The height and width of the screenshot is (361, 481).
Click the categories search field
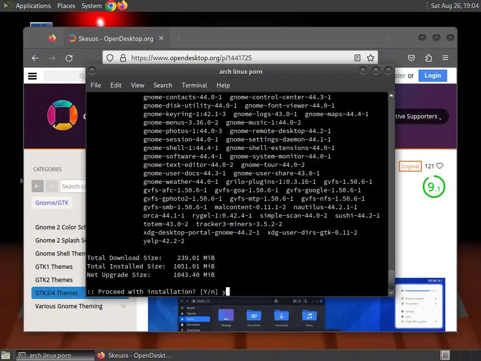coord(73,186)
